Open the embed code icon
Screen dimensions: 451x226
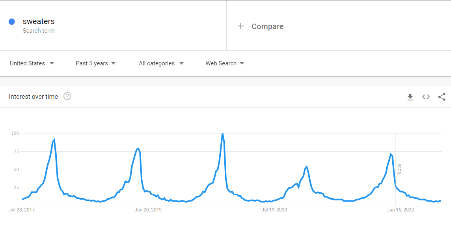pos(426,97)
